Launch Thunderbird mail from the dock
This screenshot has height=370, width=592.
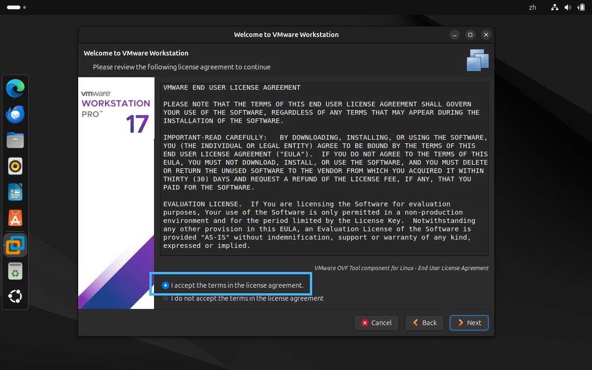pyautogui.click(x=15, y=114)
